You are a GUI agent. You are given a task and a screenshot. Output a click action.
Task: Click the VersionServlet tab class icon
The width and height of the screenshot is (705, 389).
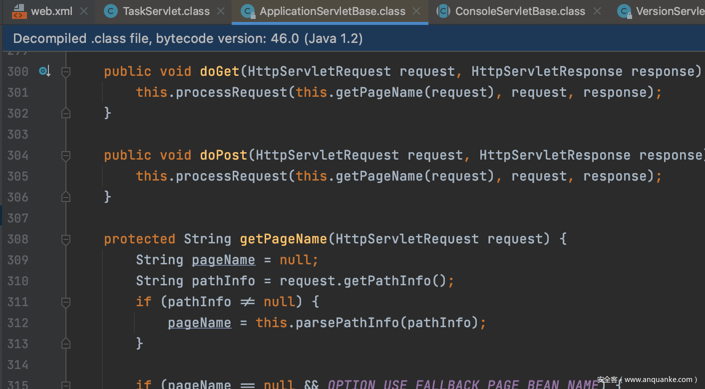(x=624, y=11)
